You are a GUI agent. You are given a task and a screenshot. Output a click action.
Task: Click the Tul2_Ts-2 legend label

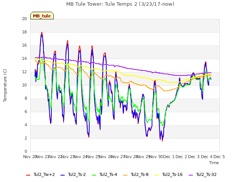pos(77,174)
